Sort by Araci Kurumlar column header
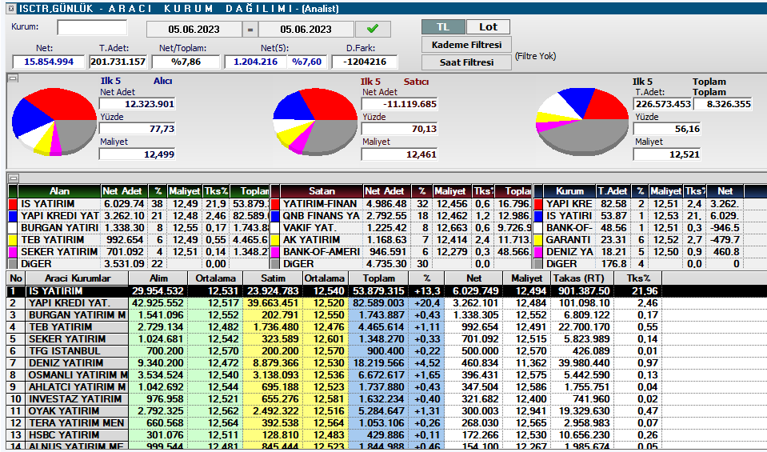The width and height of the screenshot is (767, 452). pos(78,278)
